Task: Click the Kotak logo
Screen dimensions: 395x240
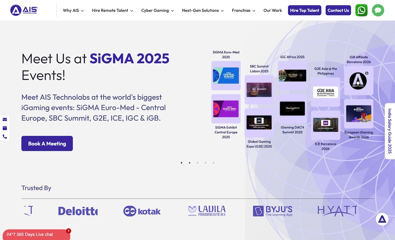Action: click(x=142, y=211)
